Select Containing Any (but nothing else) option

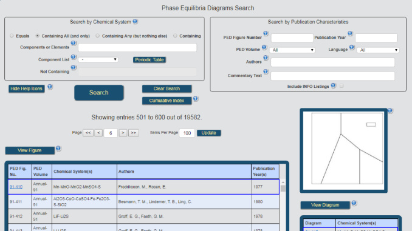click(x=97, y=36)
